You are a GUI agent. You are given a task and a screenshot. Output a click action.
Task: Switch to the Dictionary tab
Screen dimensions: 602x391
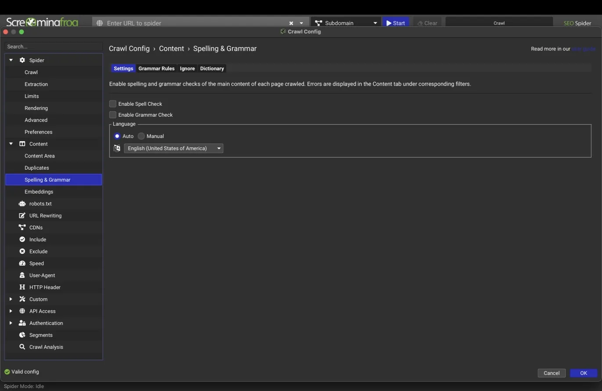(212, 68)
